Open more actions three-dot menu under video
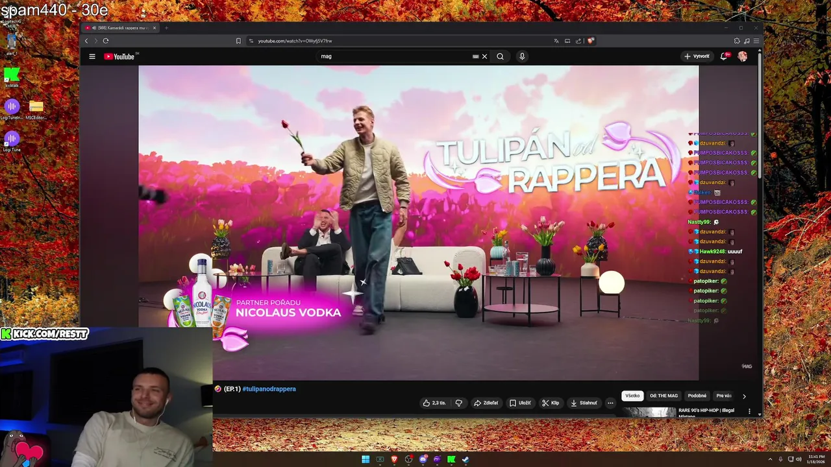The height and width of the screenshot is (467, 831). pyautogui.click(x=610, y=403)
